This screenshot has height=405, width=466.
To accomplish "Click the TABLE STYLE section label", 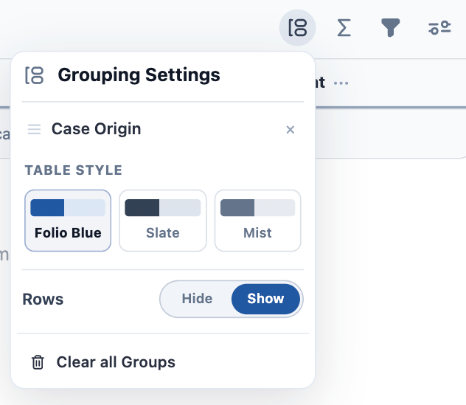I will (x=74, y=170).
